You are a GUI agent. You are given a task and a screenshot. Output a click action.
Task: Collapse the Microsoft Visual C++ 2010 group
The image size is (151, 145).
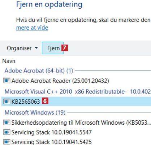78,92
